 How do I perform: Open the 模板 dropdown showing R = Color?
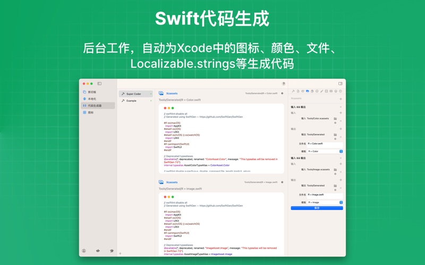pos(325,152)
